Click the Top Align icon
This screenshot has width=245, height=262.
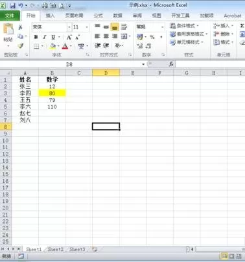click(97, 27)
